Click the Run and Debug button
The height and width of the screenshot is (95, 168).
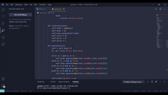point(20,15)
